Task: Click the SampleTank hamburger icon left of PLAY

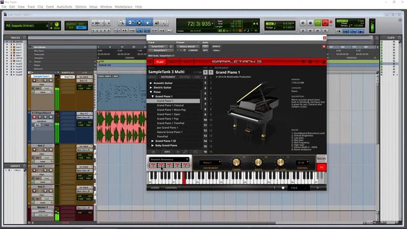Action: 150,62
